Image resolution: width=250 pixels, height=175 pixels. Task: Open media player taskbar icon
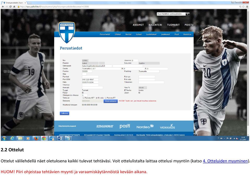(x=28, y=138)
